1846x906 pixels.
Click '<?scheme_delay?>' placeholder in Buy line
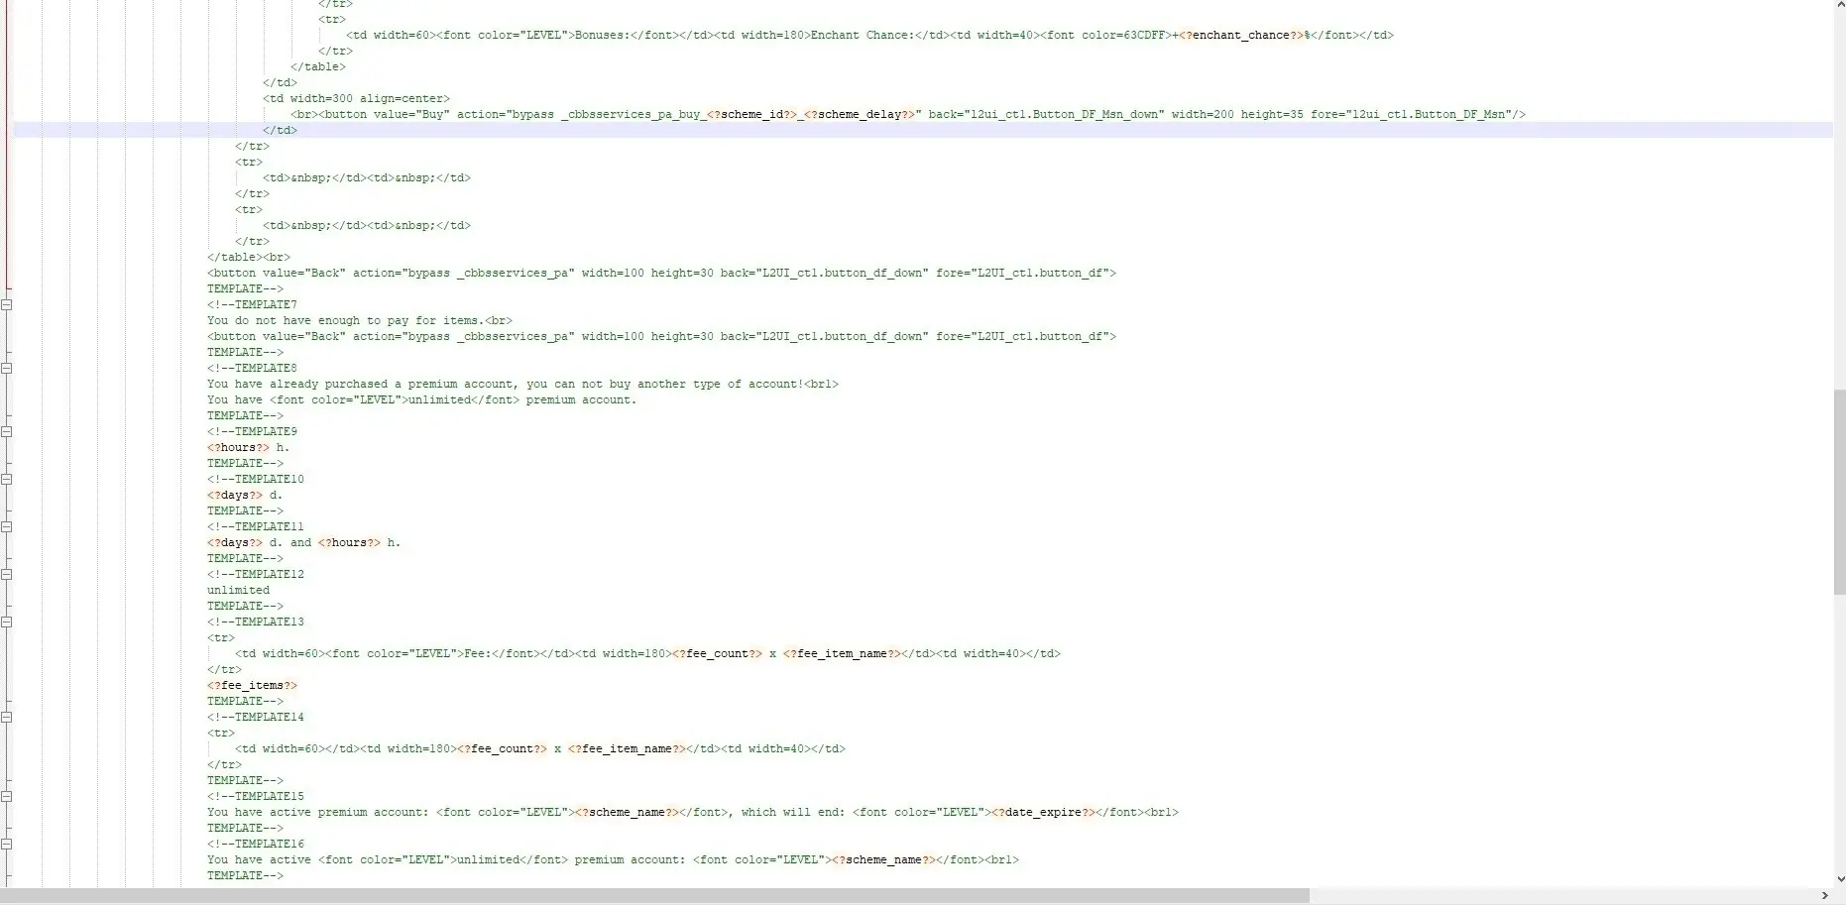tap(860, 115)
